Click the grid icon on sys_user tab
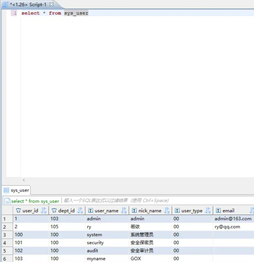 pyautogui.click(x=6, y=190)
